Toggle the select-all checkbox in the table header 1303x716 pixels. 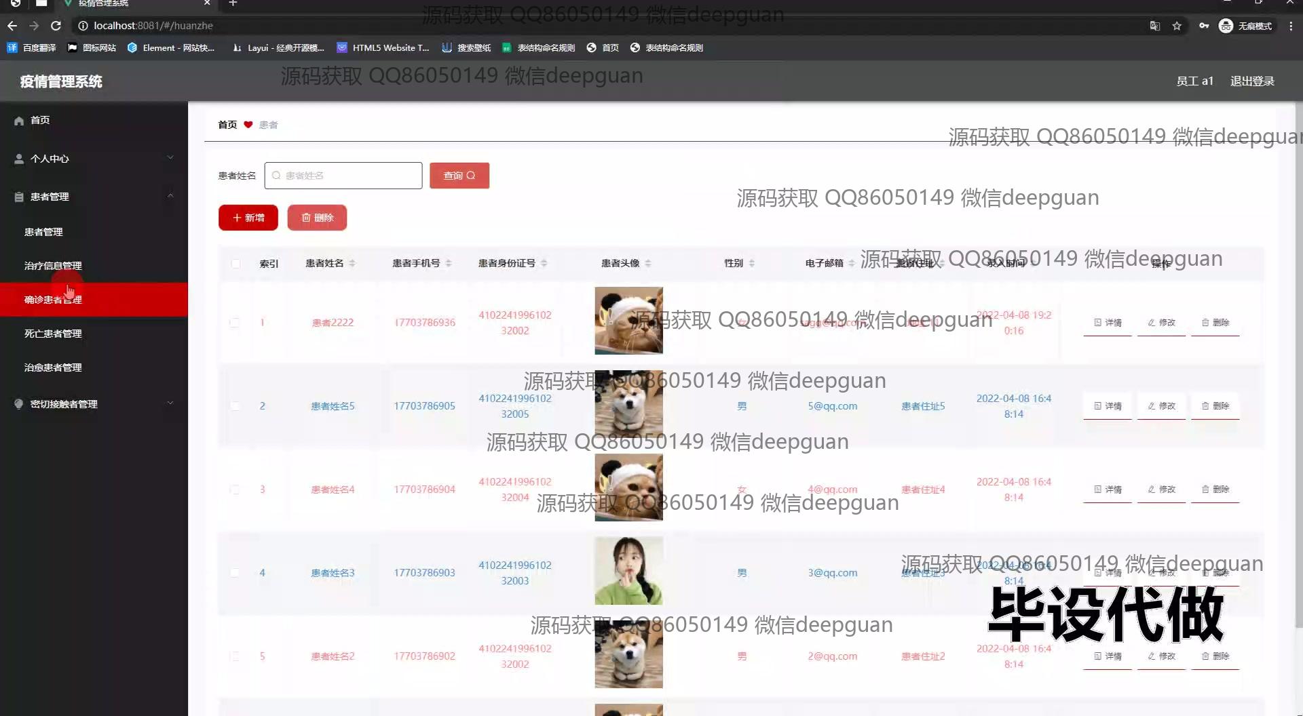point(235,264)
